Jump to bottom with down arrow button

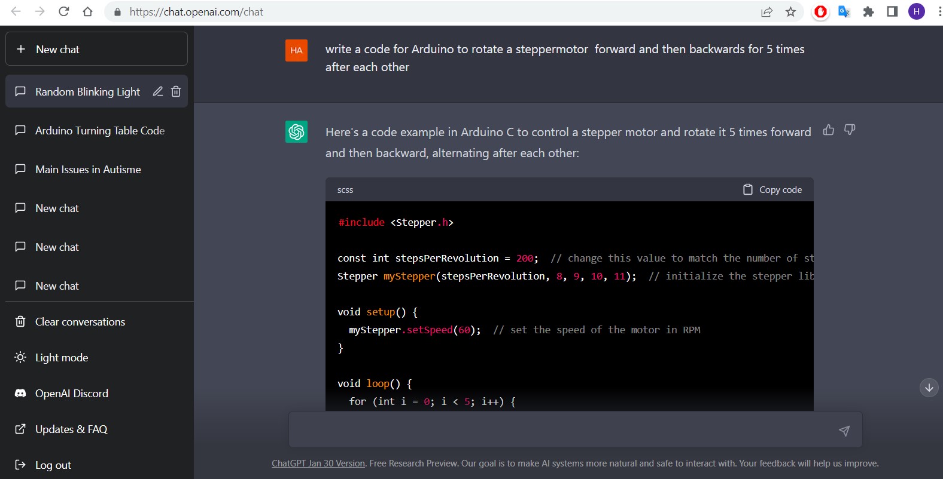929,388
